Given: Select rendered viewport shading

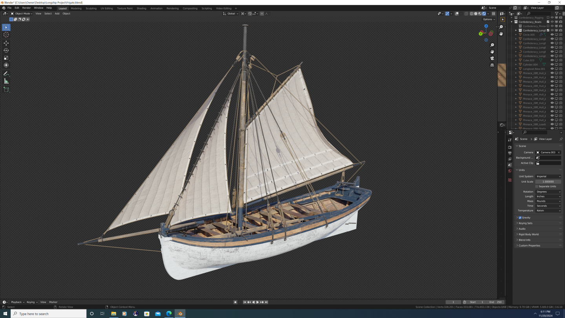Looking at the screenshot, I should pos(484,14).
